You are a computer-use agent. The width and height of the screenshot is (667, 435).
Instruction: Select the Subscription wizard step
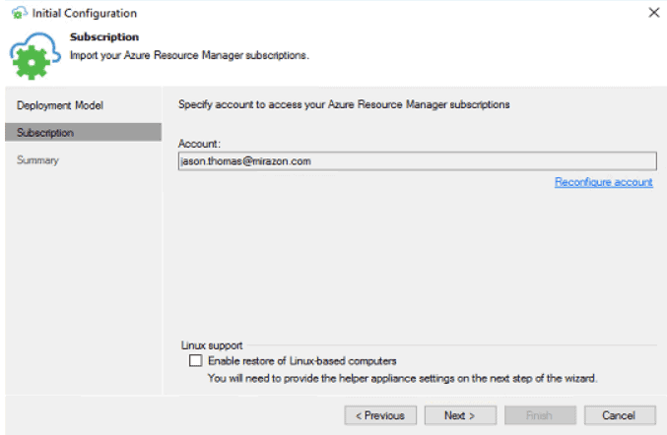pyautogui.click(x=84, y=133)
